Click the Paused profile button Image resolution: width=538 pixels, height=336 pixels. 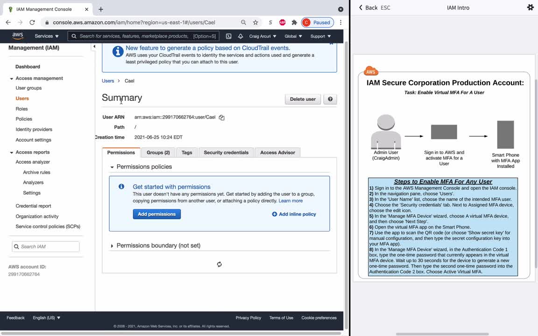(x=318, y=22)
